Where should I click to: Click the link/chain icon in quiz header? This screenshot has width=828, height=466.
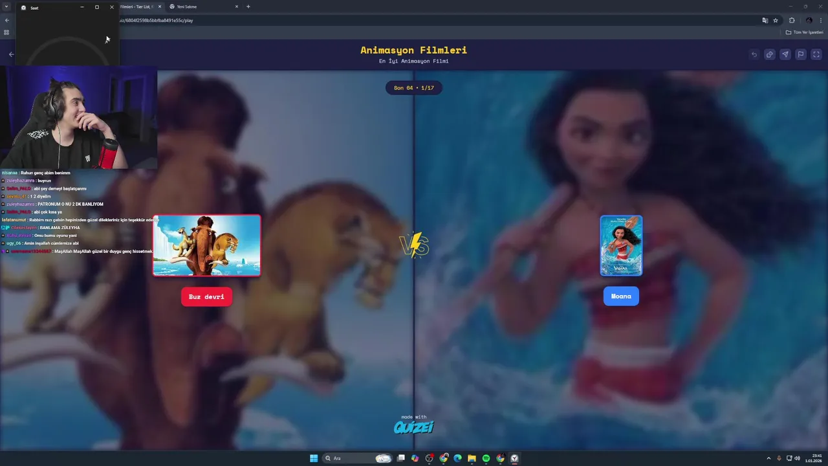[x=769, y=54]
